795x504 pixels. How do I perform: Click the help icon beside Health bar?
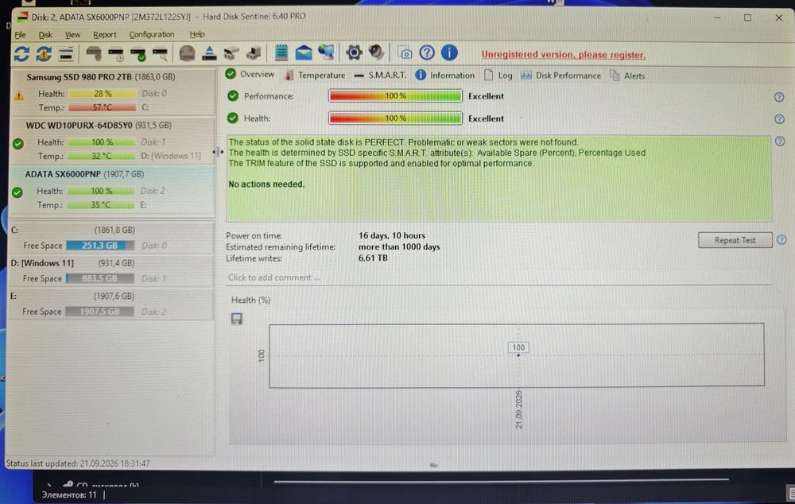point(780,119)
